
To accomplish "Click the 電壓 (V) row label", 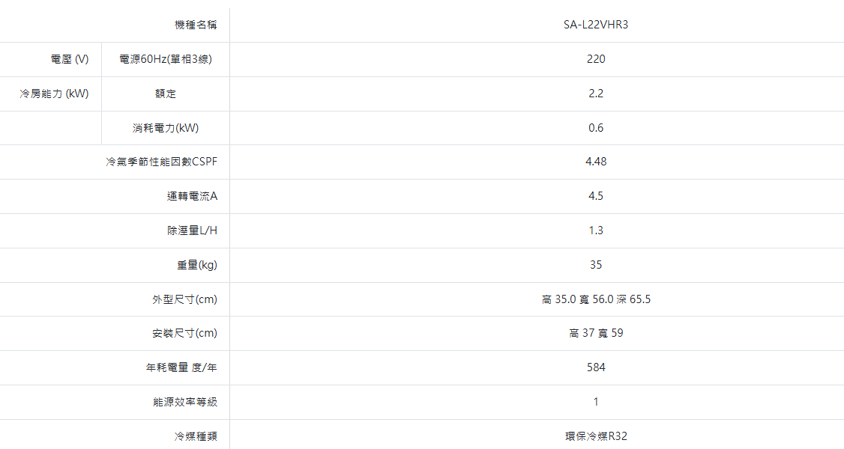I will coord(70,59).
